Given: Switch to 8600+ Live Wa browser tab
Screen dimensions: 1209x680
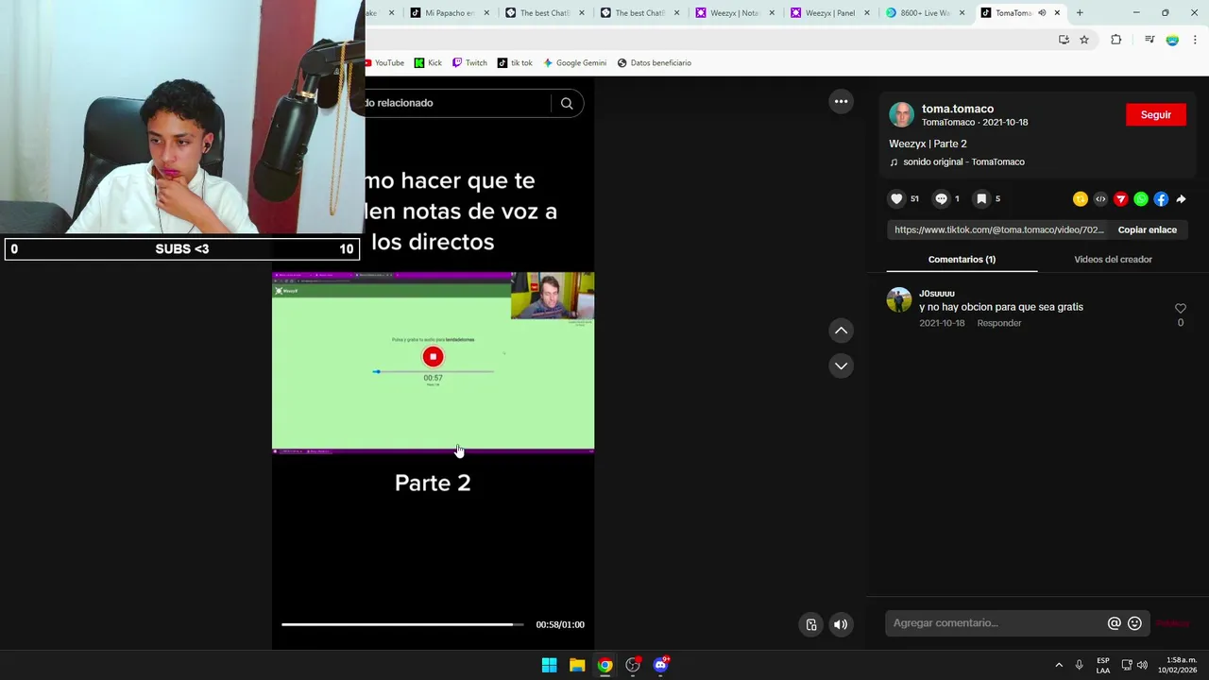Looking at the screenshot, I should click(x=925, y=13).
